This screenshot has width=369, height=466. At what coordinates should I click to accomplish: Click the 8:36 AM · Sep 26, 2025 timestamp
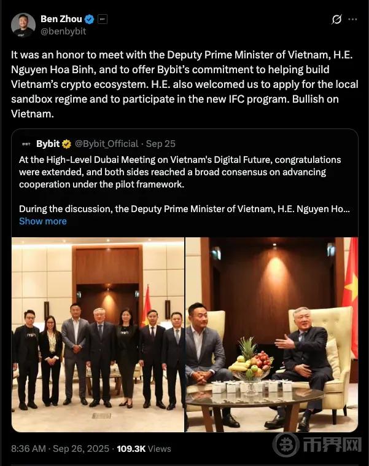pos(60,448)
